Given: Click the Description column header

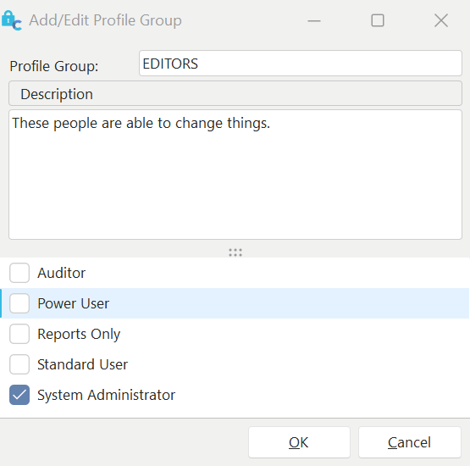Looking at the screenshot, I should [x=235, y=93].
